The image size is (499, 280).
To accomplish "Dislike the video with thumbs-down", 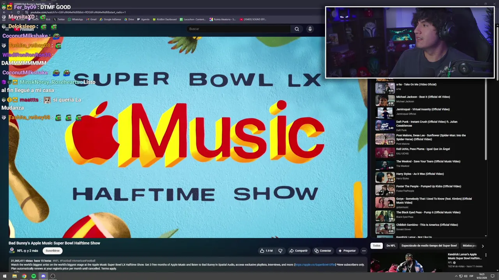I will click(280, 251).
